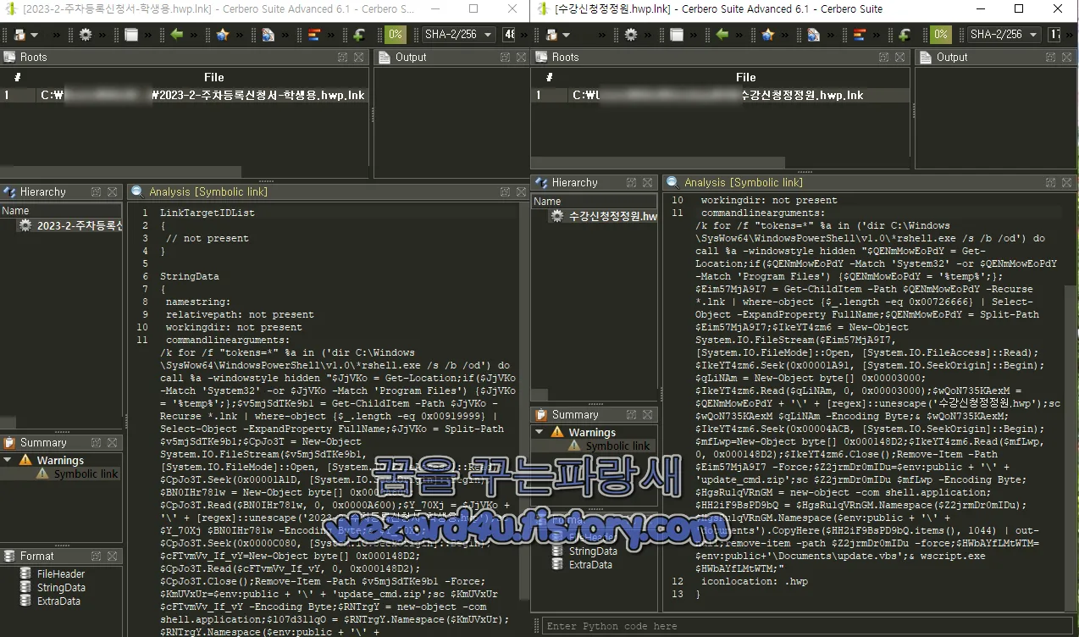
Task: Select Symbolic link warning in right Summary
Action: [x=617, y=446]
